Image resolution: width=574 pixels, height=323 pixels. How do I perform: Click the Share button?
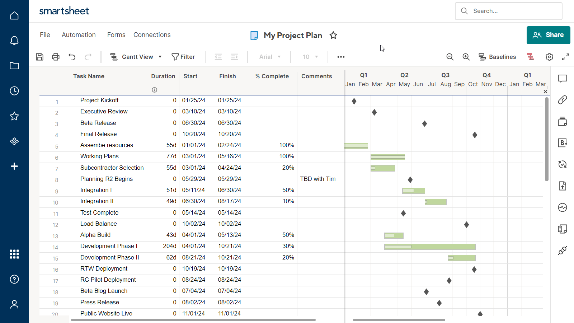pos(548,35)
